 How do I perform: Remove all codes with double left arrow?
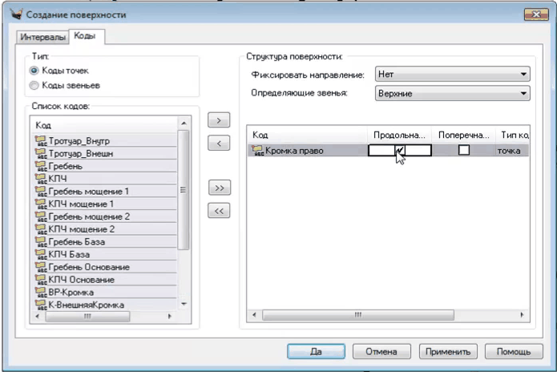pos(216,211)
